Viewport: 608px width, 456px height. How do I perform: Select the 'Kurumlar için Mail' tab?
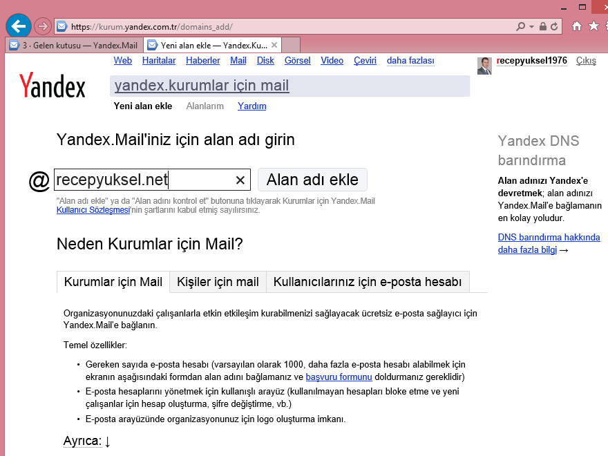(x=113, y=282)
